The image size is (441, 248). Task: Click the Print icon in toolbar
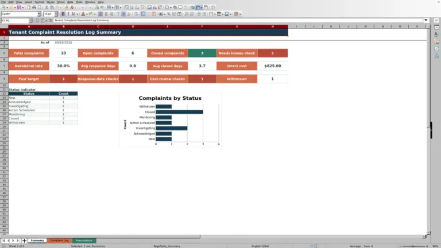(x=34, y=7)
